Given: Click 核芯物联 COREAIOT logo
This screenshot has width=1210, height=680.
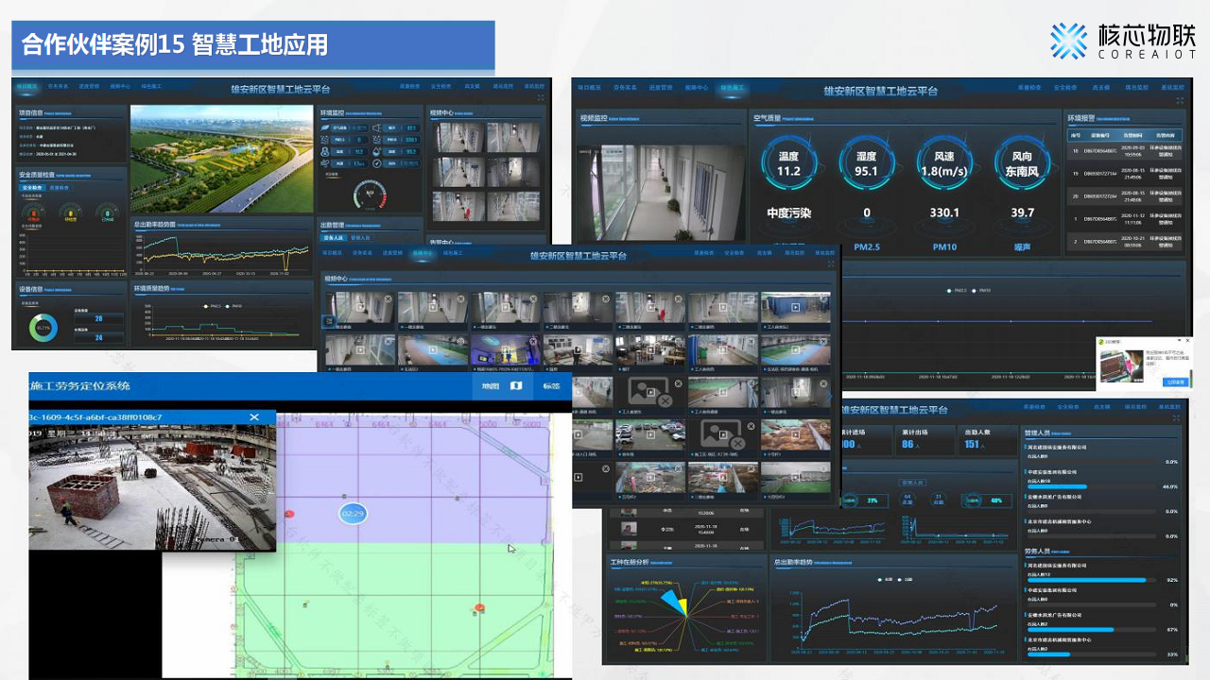Looking at the screenshot, I should click(1123, 42).
